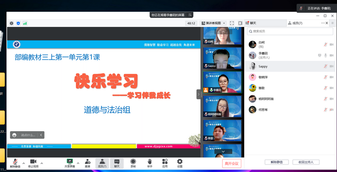Raise hand using the 举手 icon
This screenshot has width=337, height=172.
[149, 161]
